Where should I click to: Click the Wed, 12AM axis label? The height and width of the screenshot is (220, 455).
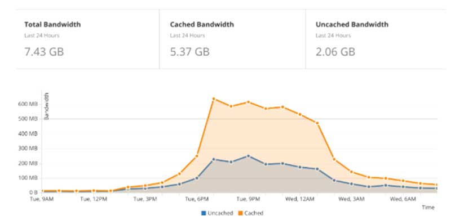click(x=300, y=199)
